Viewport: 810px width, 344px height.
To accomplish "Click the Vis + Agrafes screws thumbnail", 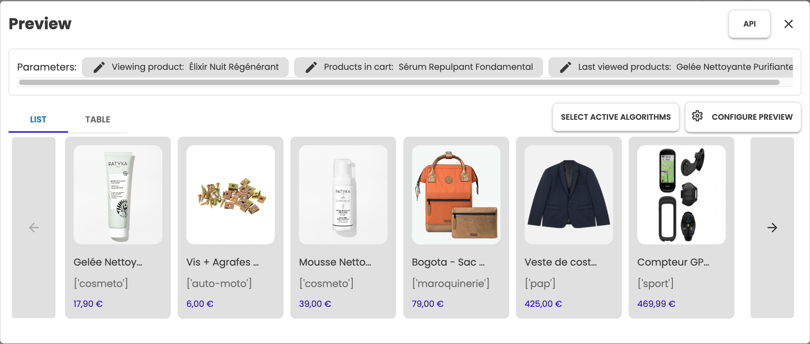I will pyautogui.click(x=231, y=195).
